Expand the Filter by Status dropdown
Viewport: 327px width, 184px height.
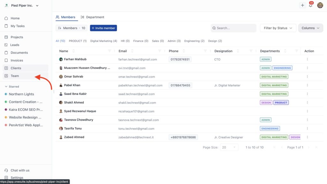coord(278,28)
